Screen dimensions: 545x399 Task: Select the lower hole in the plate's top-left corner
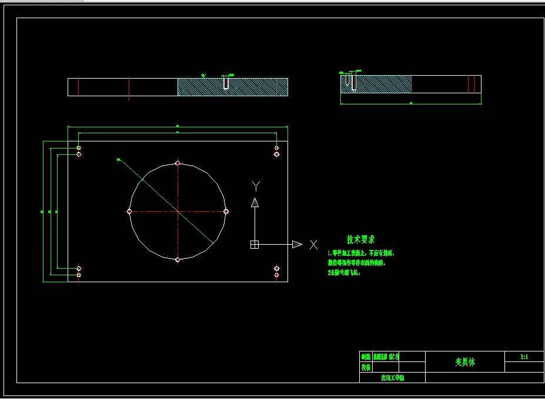pos(79,154)
